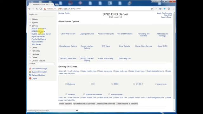Open Apache Webserver module
The width and height of the screenshot is (203, 114).
[x=39, y=28]
